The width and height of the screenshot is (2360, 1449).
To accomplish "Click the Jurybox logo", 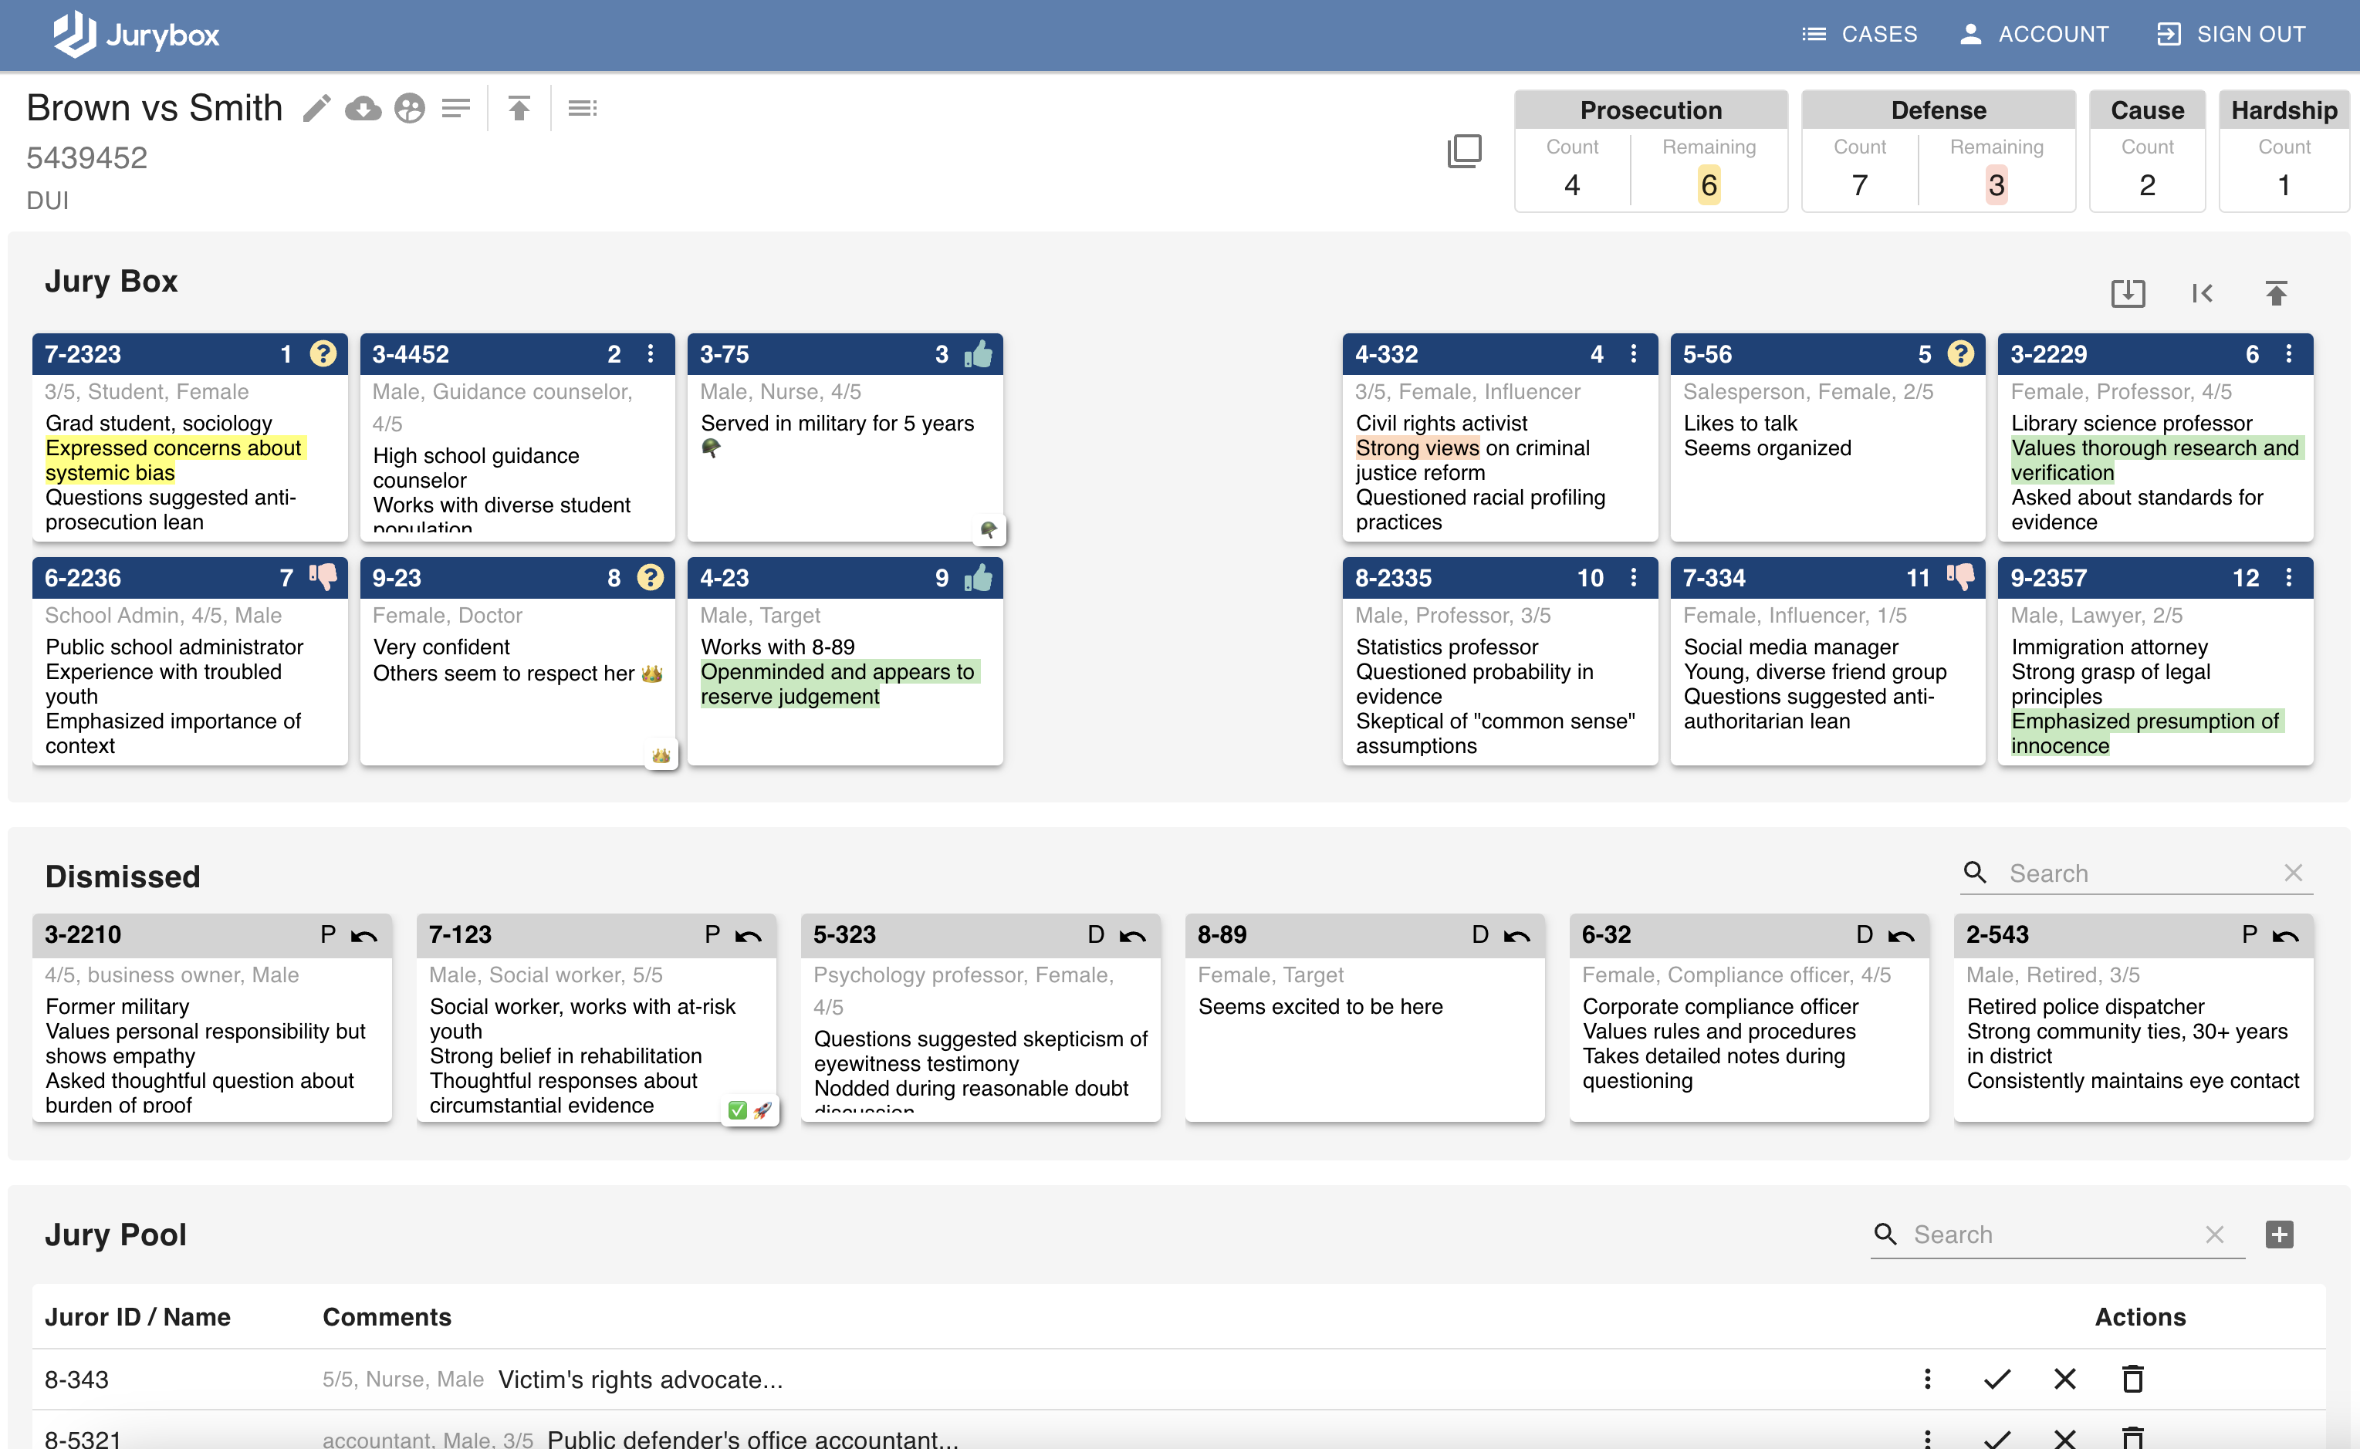I will [135, 35].
